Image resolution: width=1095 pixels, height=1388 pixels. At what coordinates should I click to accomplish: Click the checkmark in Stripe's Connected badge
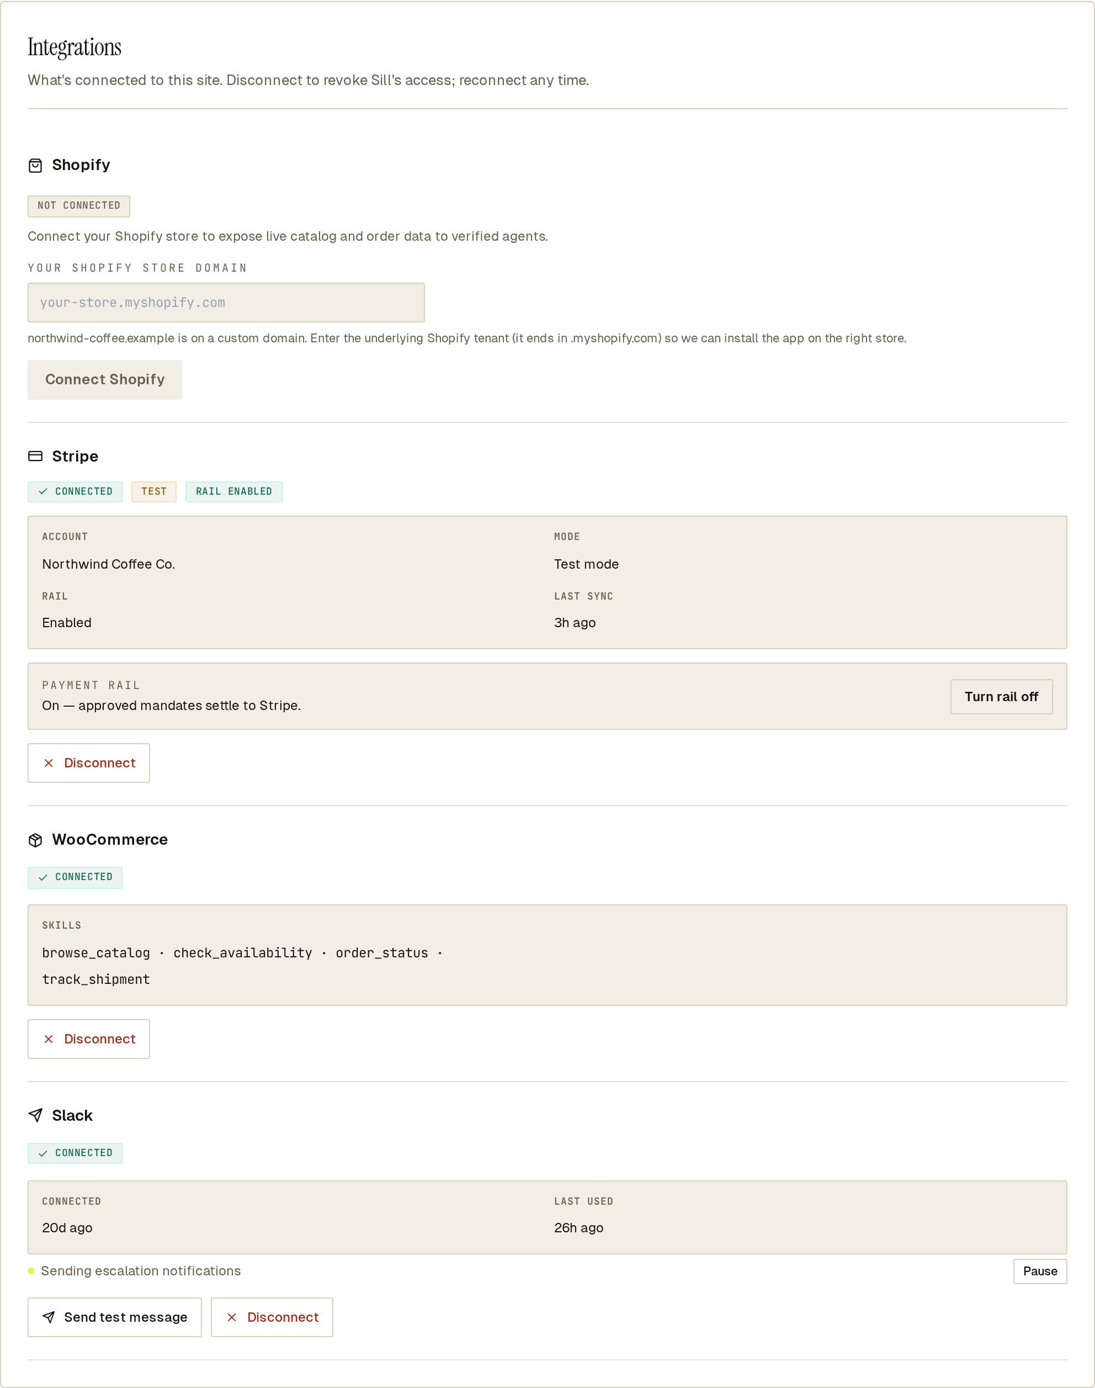click(x=43, y=491)
